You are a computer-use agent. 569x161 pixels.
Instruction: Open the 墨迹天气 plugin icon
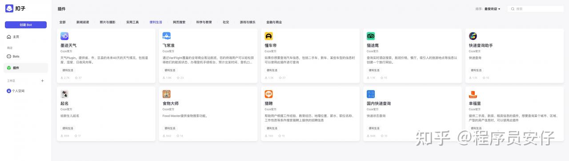pyautogui.click(x=64, y=36)
